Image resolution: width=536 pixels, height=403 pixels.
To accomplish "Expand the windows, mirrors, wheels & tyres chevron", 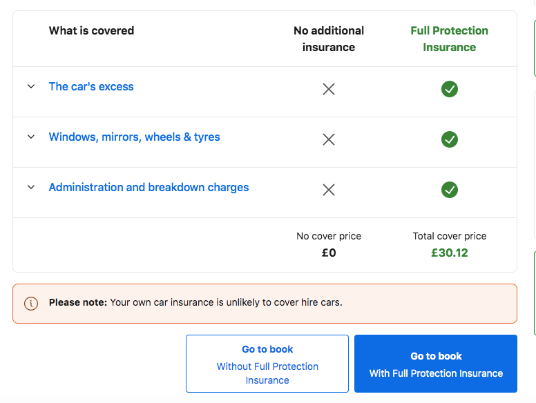I will [x=31, y=137].
